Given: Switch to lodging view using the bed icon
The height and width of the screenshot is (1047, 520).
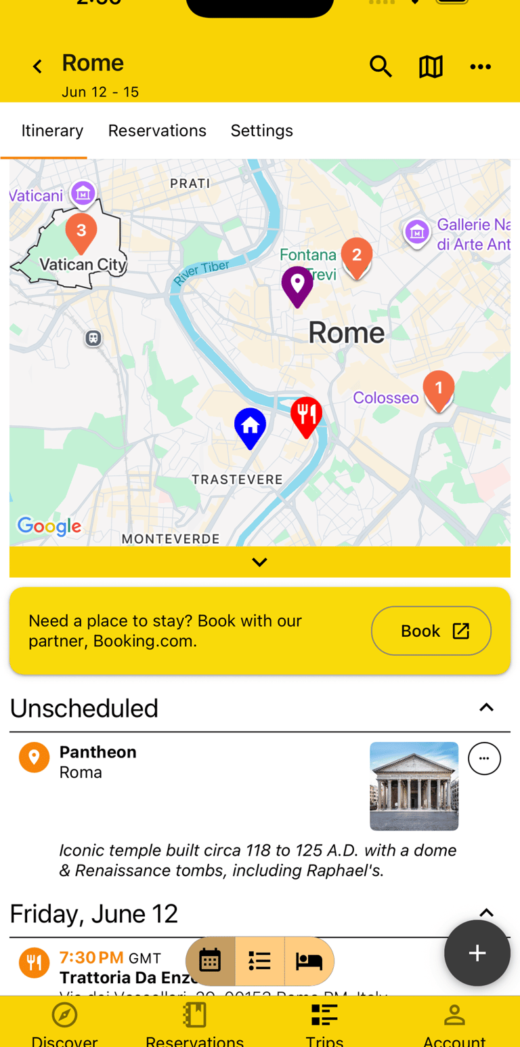Looking at the screenshot, I should pyautogui.click(x=309, y=961).
